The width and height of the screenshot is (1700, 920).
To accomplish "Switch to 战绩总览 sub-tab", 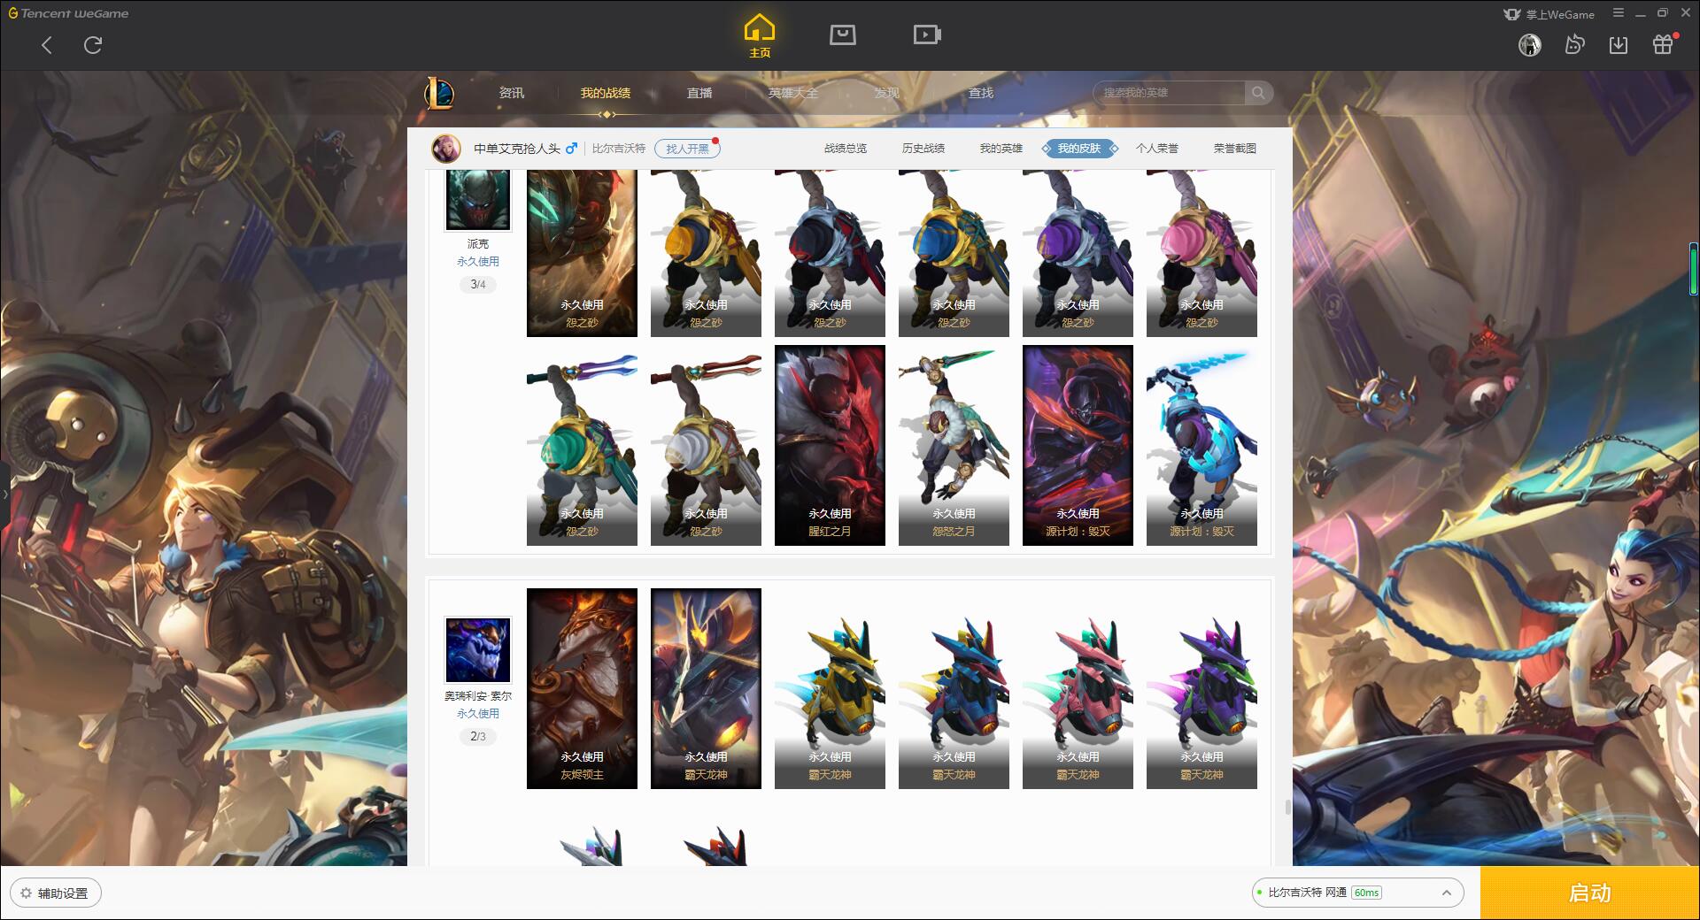I will point(846,149).
